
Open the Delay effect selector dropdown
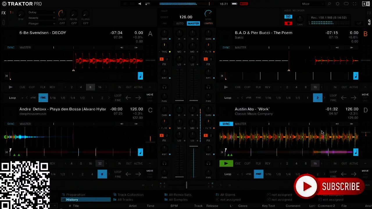pyautogui.click(x=42, y=12)
